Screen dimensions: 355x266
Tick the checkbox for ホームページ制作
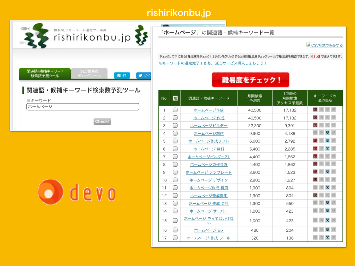pyautogui.click(x=175, y=133)
